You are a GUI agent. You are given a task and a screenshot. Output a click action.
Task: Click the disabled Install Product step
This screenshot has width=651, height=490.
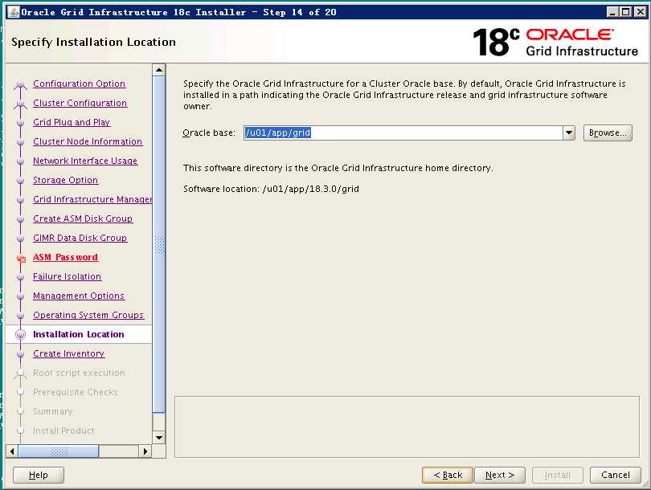(x=63, y=431)
